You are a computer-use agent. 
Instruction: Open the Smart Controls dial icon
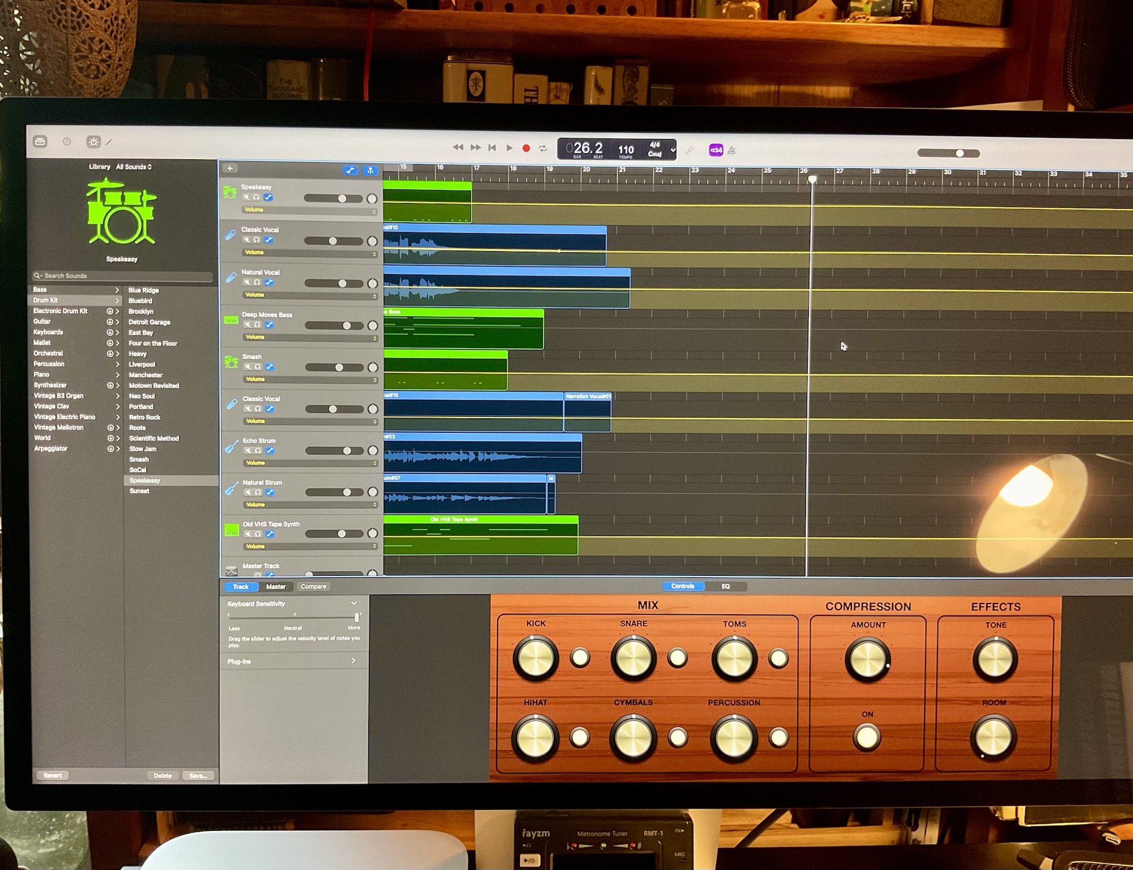(x=94, y=142)
